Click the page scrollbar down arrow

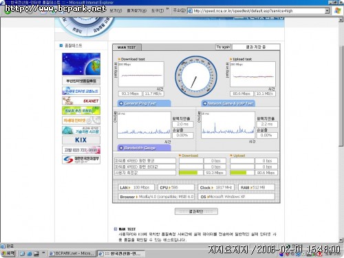(x=341, y=240)
